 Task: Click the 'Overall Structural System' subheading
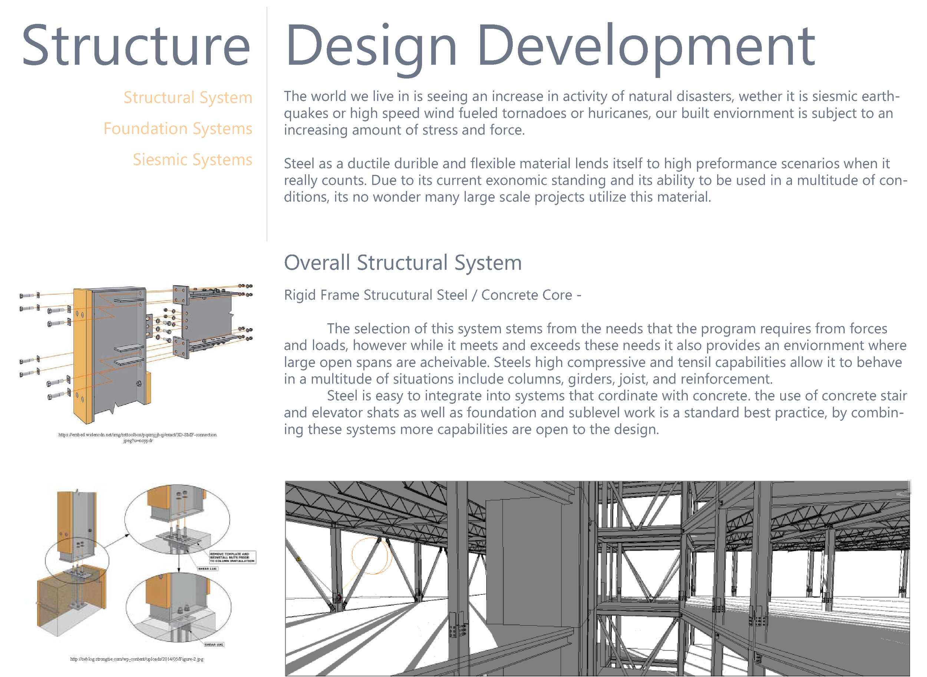(403, 263)
